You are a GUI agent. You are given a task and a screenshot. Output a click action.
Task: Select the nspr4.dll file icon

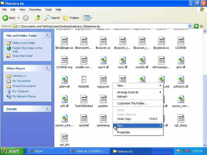tap(103, 60)
